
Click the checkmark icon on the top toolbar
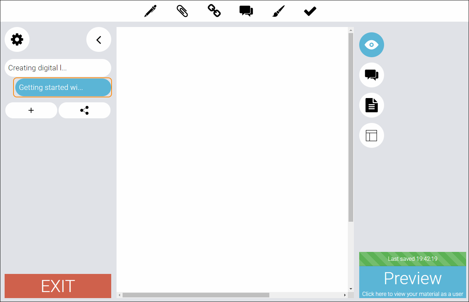pos(309,11)
